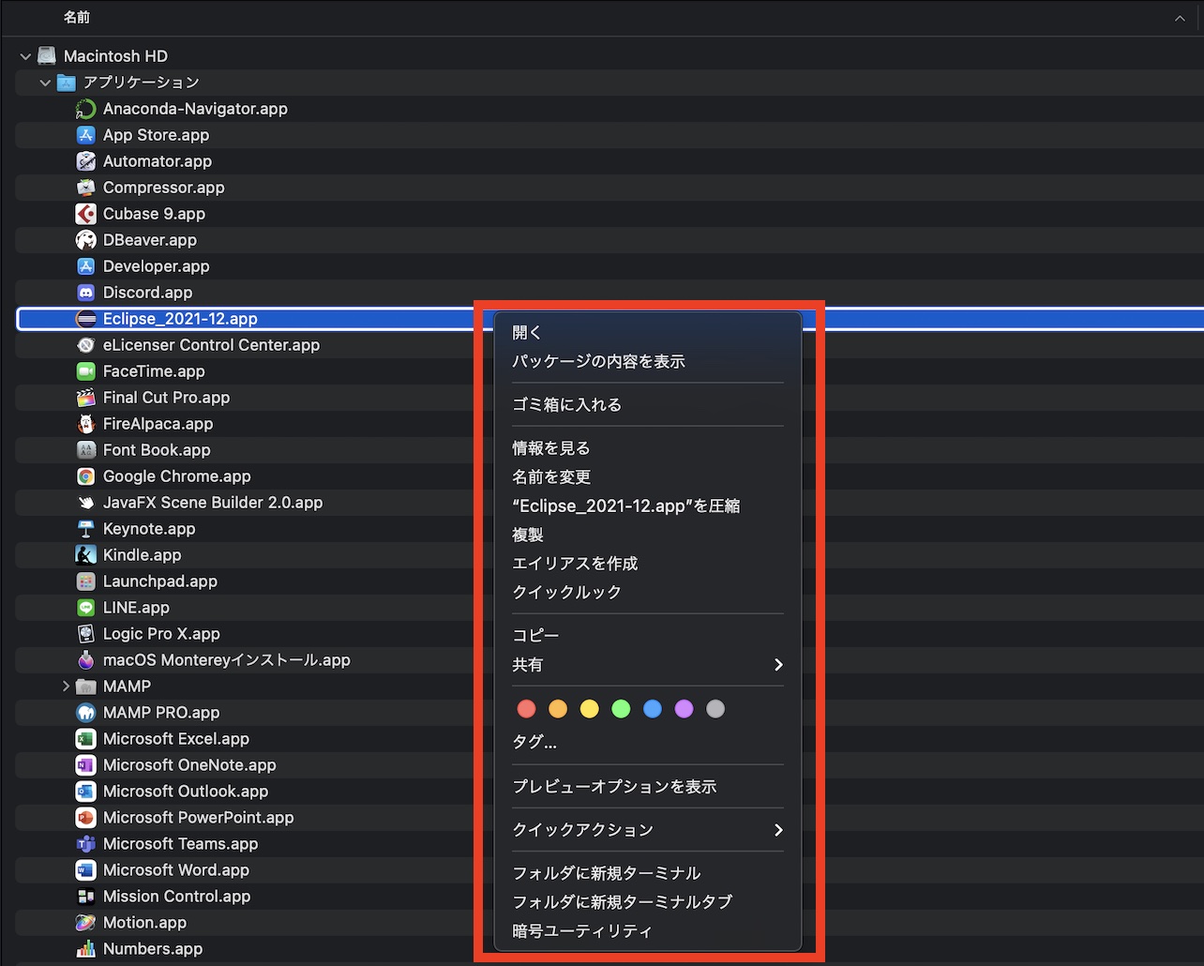The image size is (1204, 966).
Task: Click the DBeaver.app beaver icon
Action: [x=85, y=240]
